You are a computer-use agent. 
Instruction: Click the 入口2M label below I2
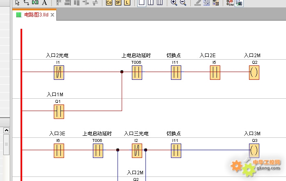(135, 173)
